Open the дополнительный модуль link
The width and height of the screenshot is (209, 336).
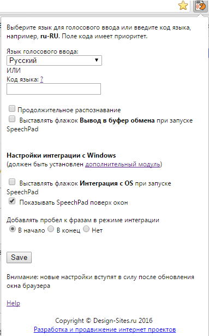123,164
